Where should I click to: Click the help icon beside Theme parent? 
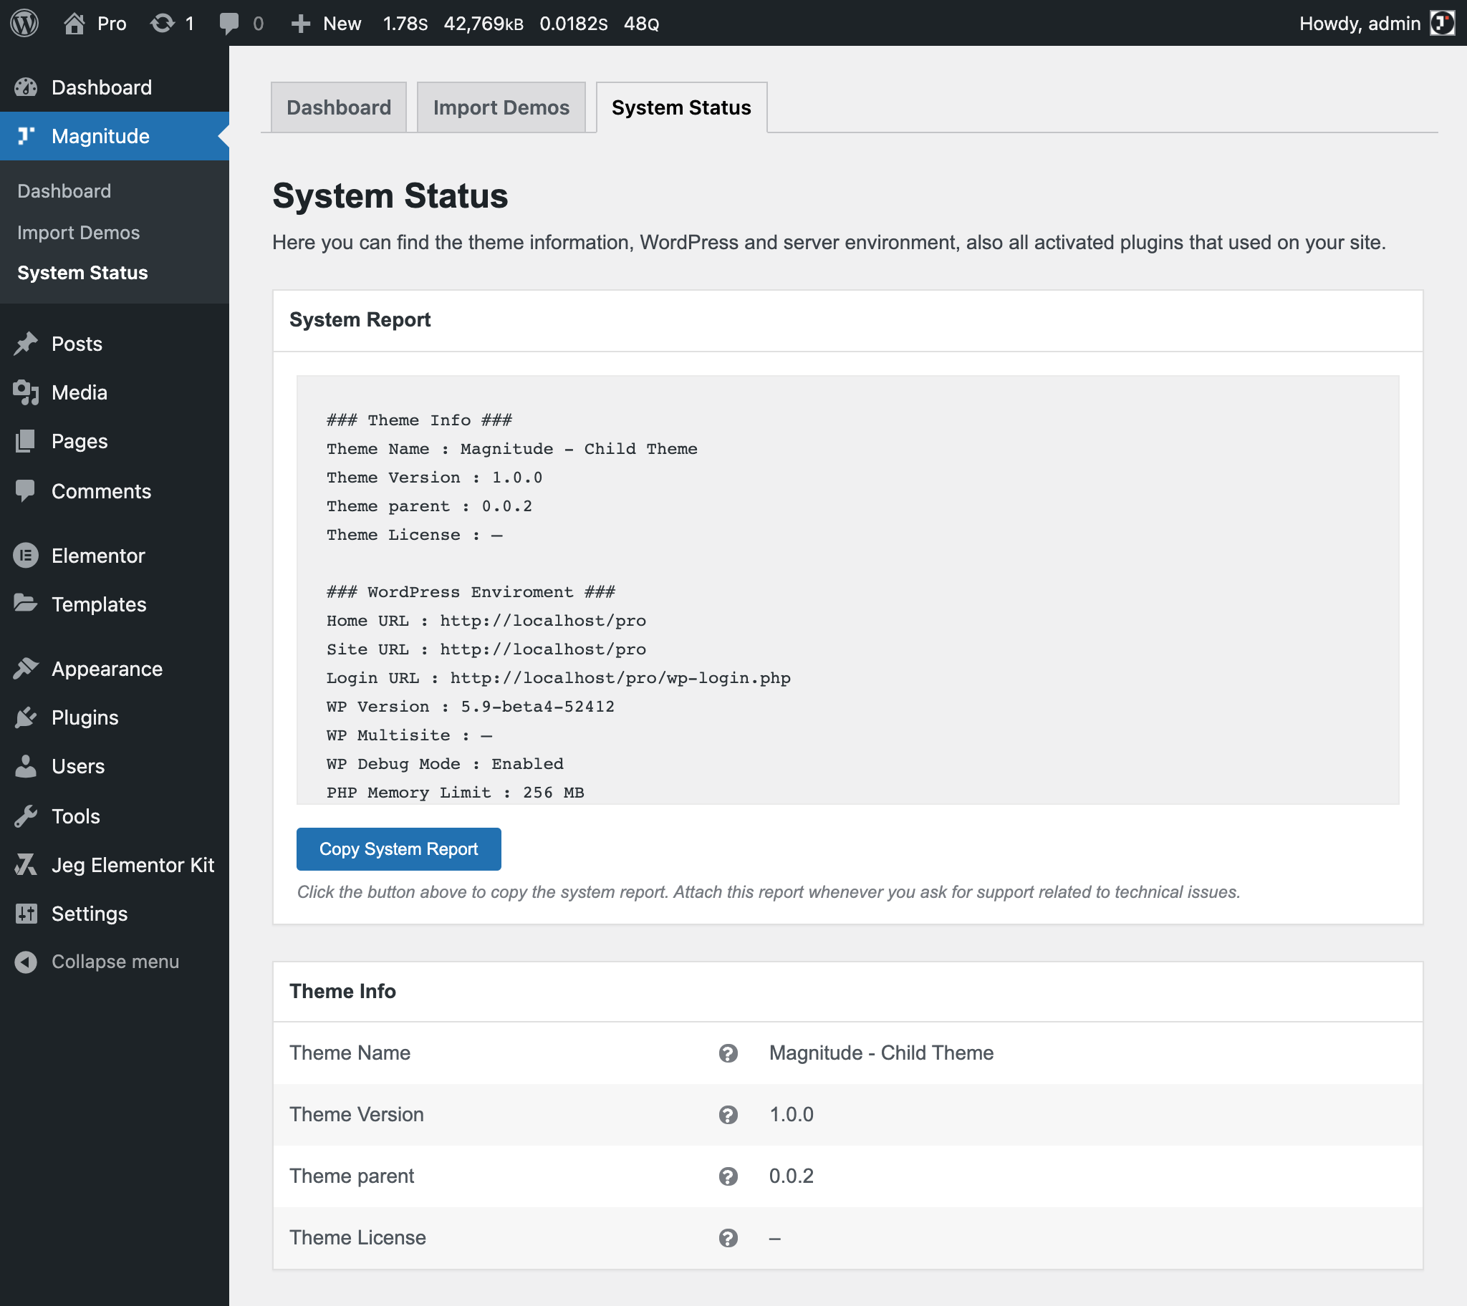point(728,1176)
